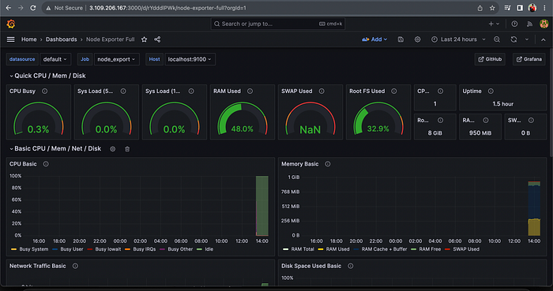Open the hamburger navigation menu
The image size is (553, 291).
(10, 39)
